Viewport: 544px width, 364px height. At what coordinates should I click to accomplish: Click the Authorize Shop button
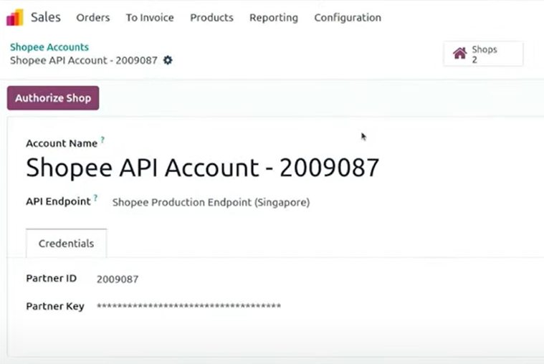53,98
